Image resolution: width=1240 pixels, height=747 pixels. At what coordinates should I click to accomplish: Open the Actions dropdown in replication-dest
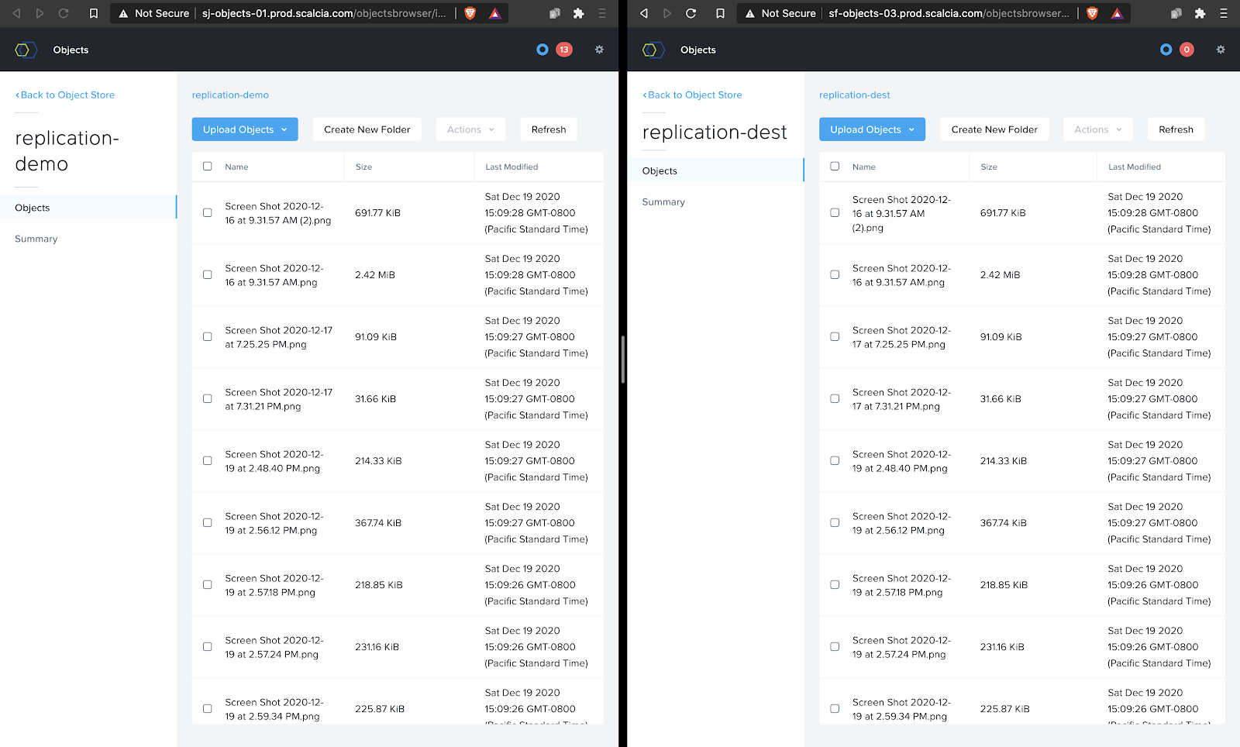[1098, 129]
